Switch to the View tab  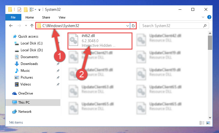(x=62, y=17)
